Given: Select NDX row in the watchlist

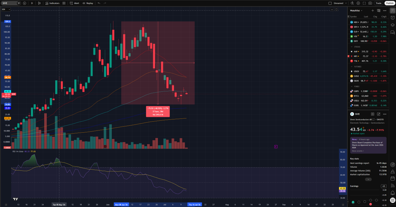Looking at the screenshot, I should pos(368,22).
